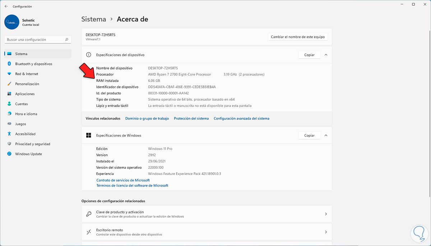
Task: Click the Windows 11 Pro edition value
Action: click(x=160, y=148)
